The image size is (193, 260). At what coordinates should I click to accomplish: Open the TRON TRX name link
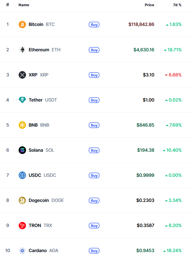[x=40, y=226]
